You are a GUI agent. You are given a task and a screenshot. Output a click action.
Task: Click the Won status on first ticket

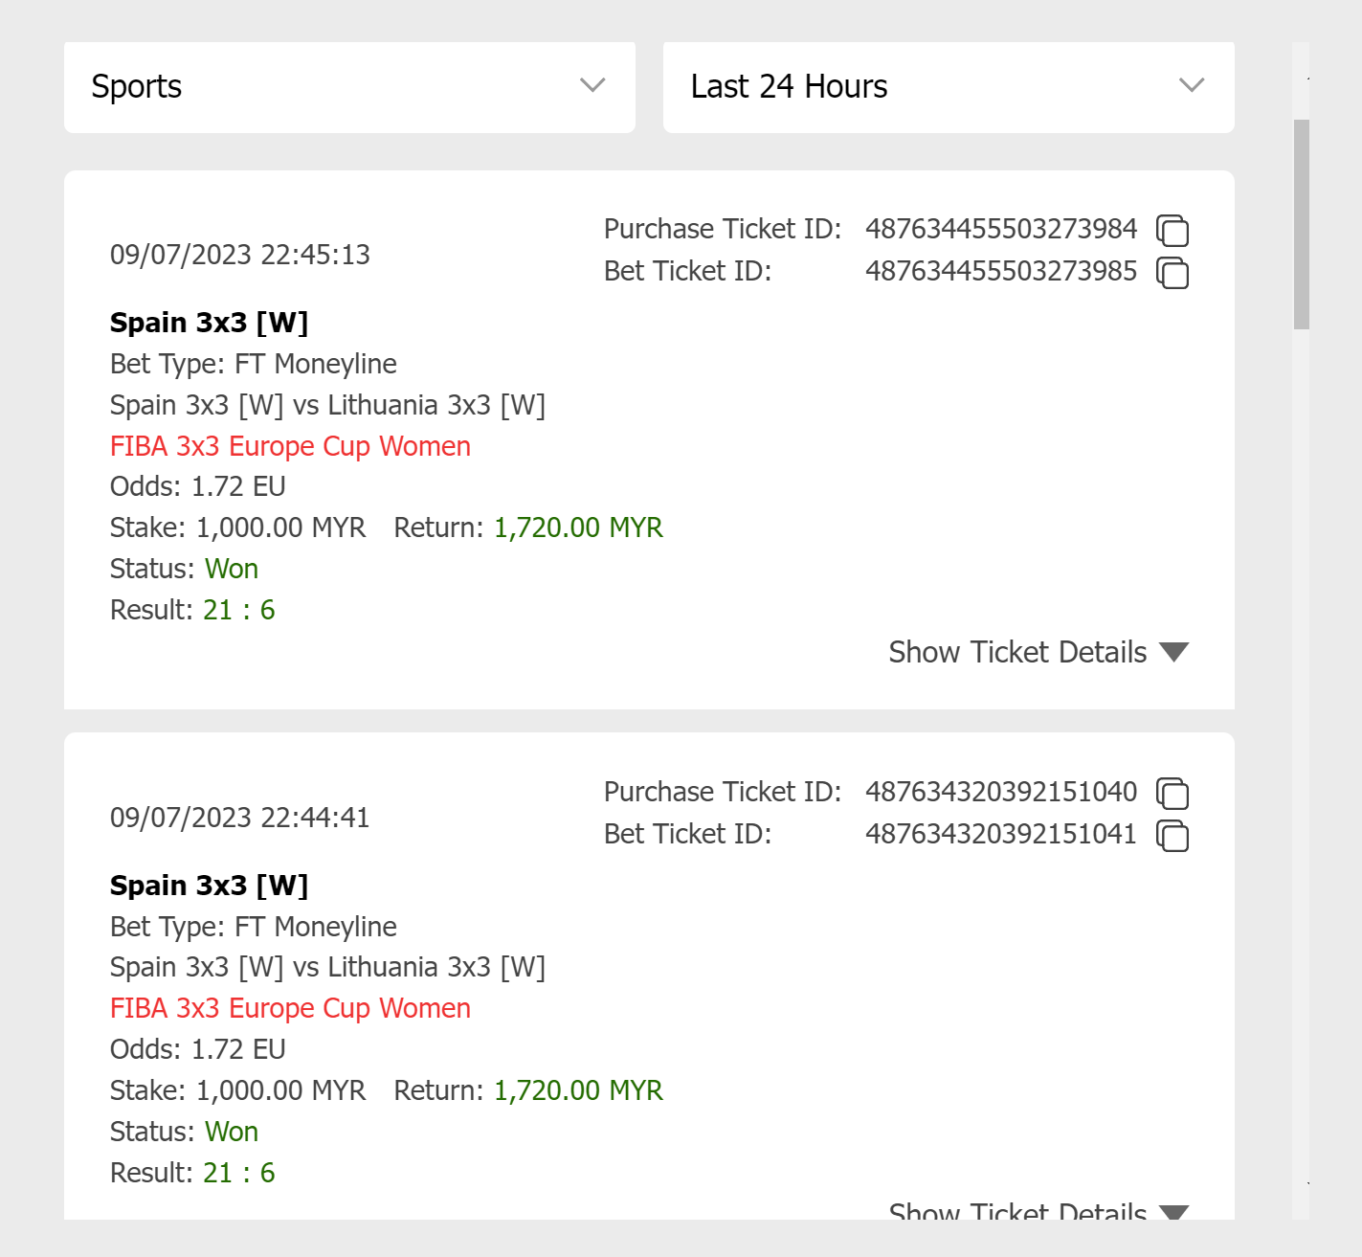point(232,569)
